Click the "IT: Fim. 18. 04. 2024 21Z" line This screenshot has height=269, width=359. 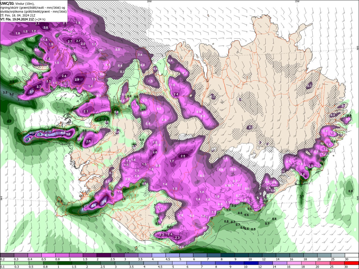(x=18, y=16)
